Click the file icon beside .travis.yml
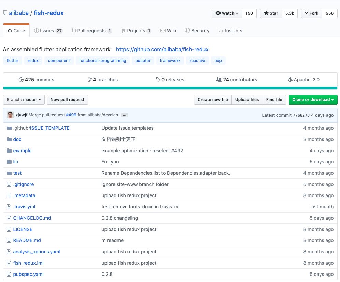This screenshot has height=282, width=340. coord(9,207)
